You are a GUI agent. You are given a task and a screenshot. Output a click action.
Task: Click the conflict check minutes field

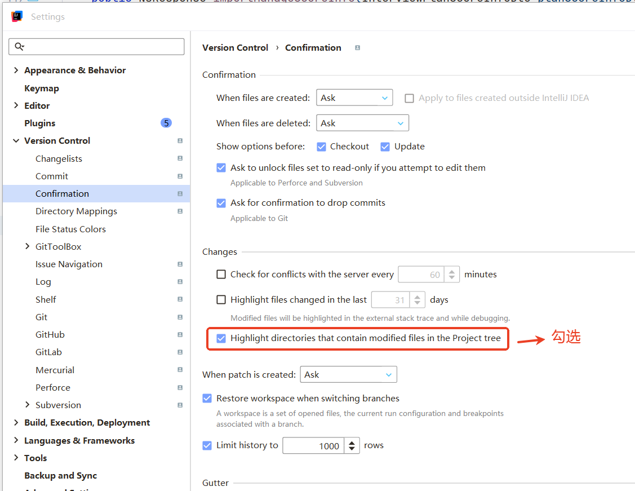(x=421, y=275)
